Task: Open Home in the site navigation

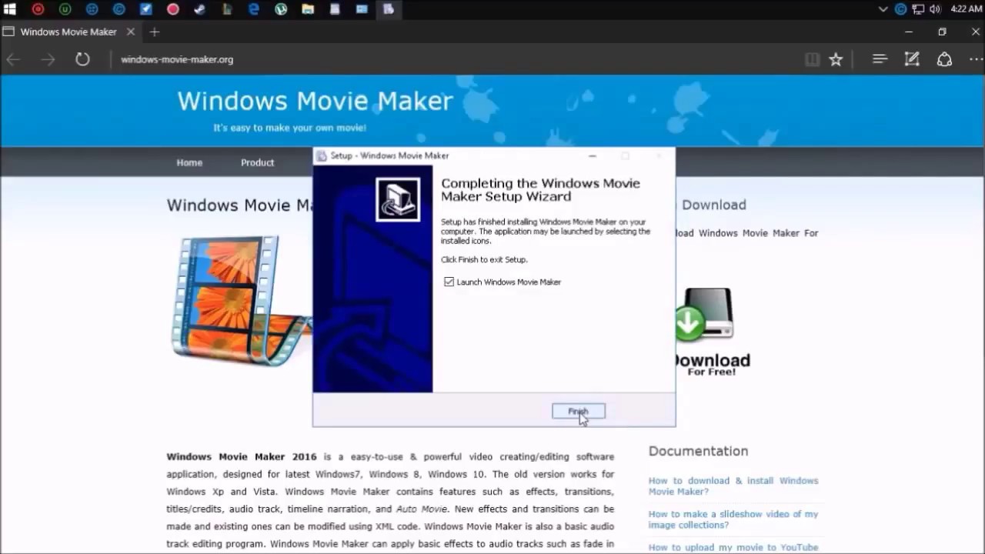Action: pos(189,162)
